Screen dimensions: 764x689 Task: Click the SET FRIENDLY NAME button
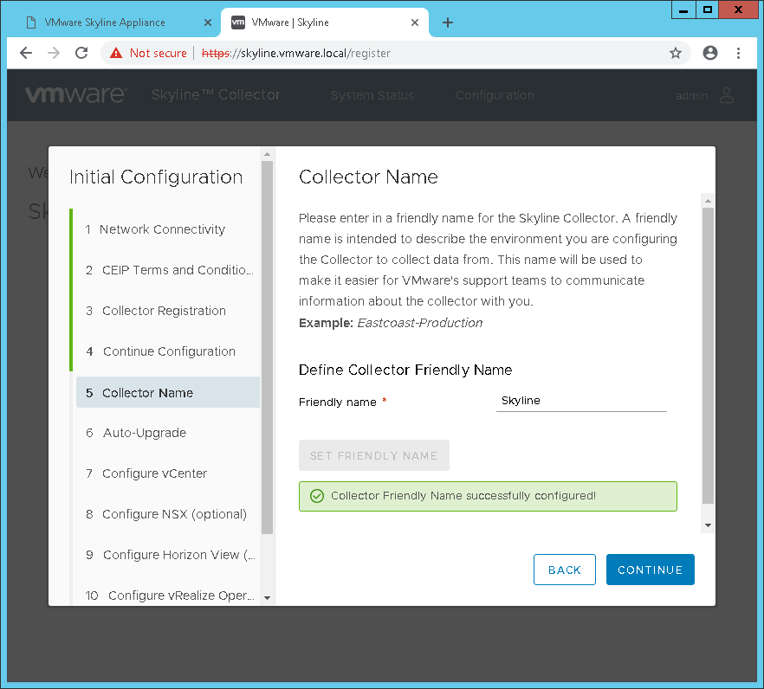(x=373, y=456)
